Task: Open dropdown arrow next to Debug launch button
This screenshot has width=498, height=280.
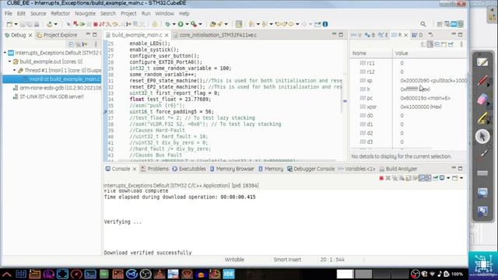Action: pos(174,24)
